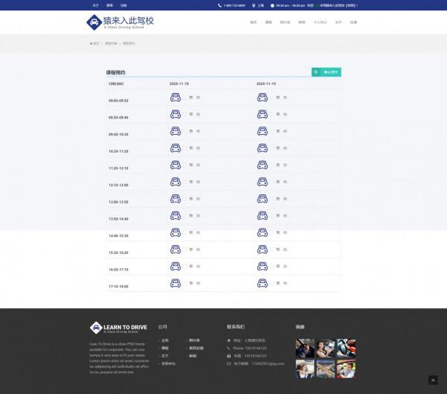This screenshot has height=394, width=447.
Task: Tick 预约 for 12:10-13:00, second date column
Action: click(272, 182)
